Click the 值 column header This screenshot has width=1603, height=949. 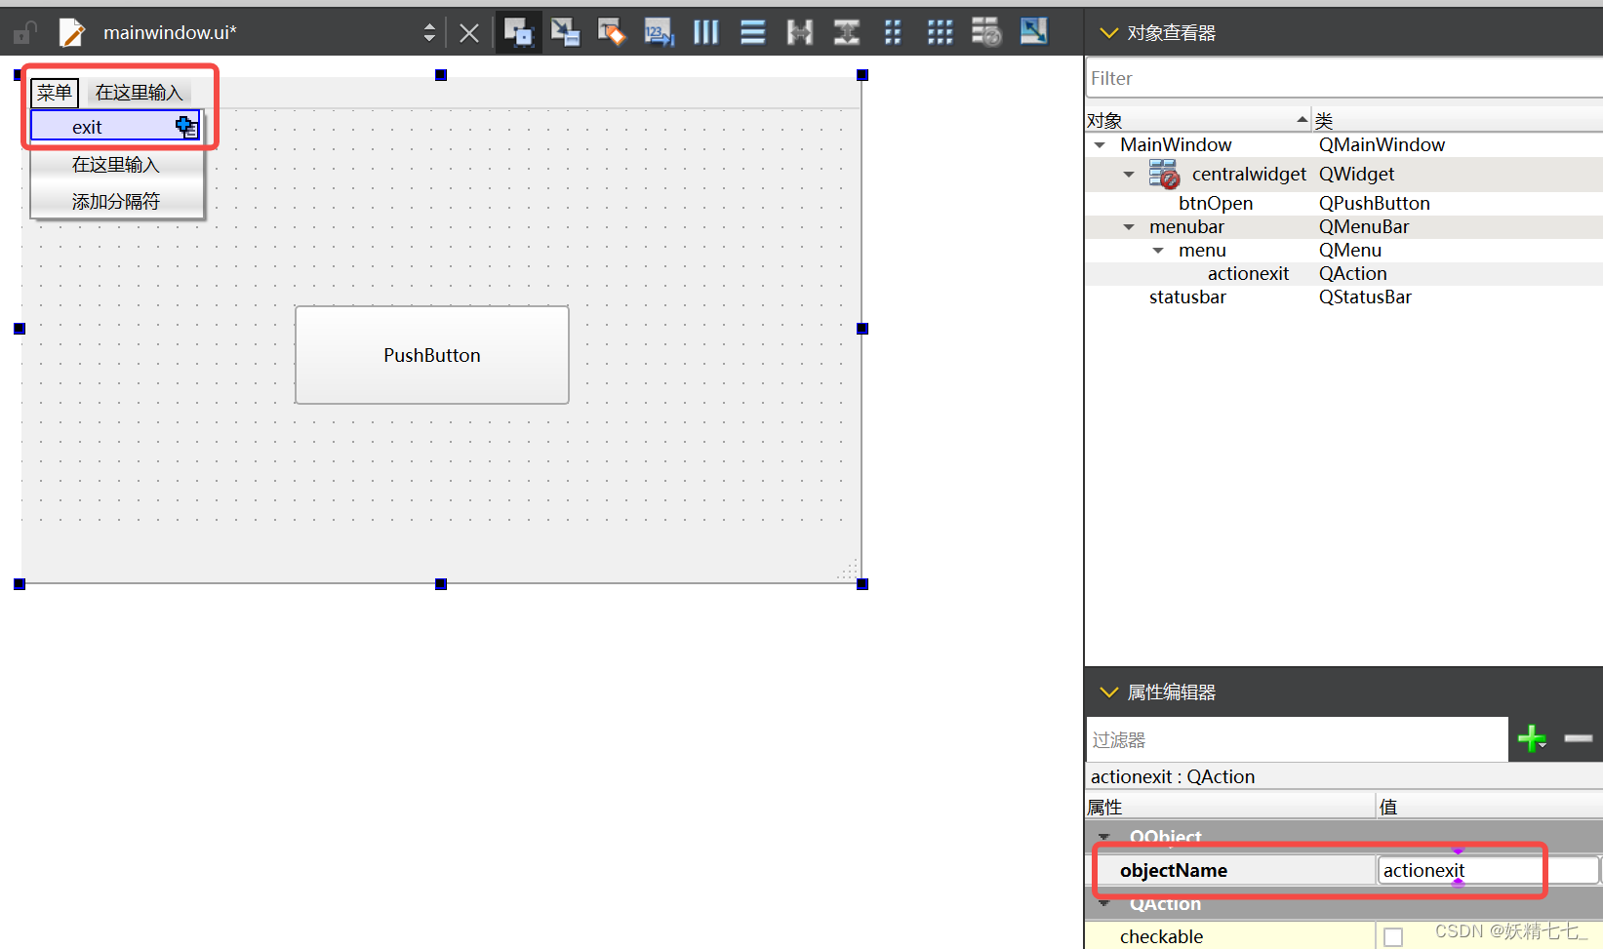tap(1490, 807)
